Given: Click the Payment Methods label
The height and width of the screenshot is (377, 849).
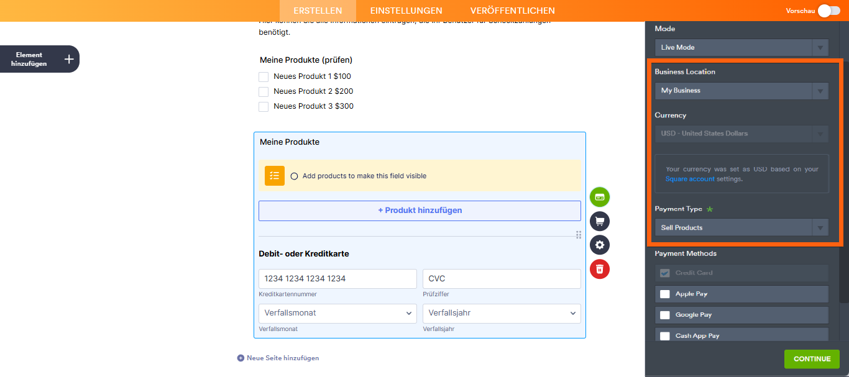Looking at the screenshot, I should coord(686,253).
